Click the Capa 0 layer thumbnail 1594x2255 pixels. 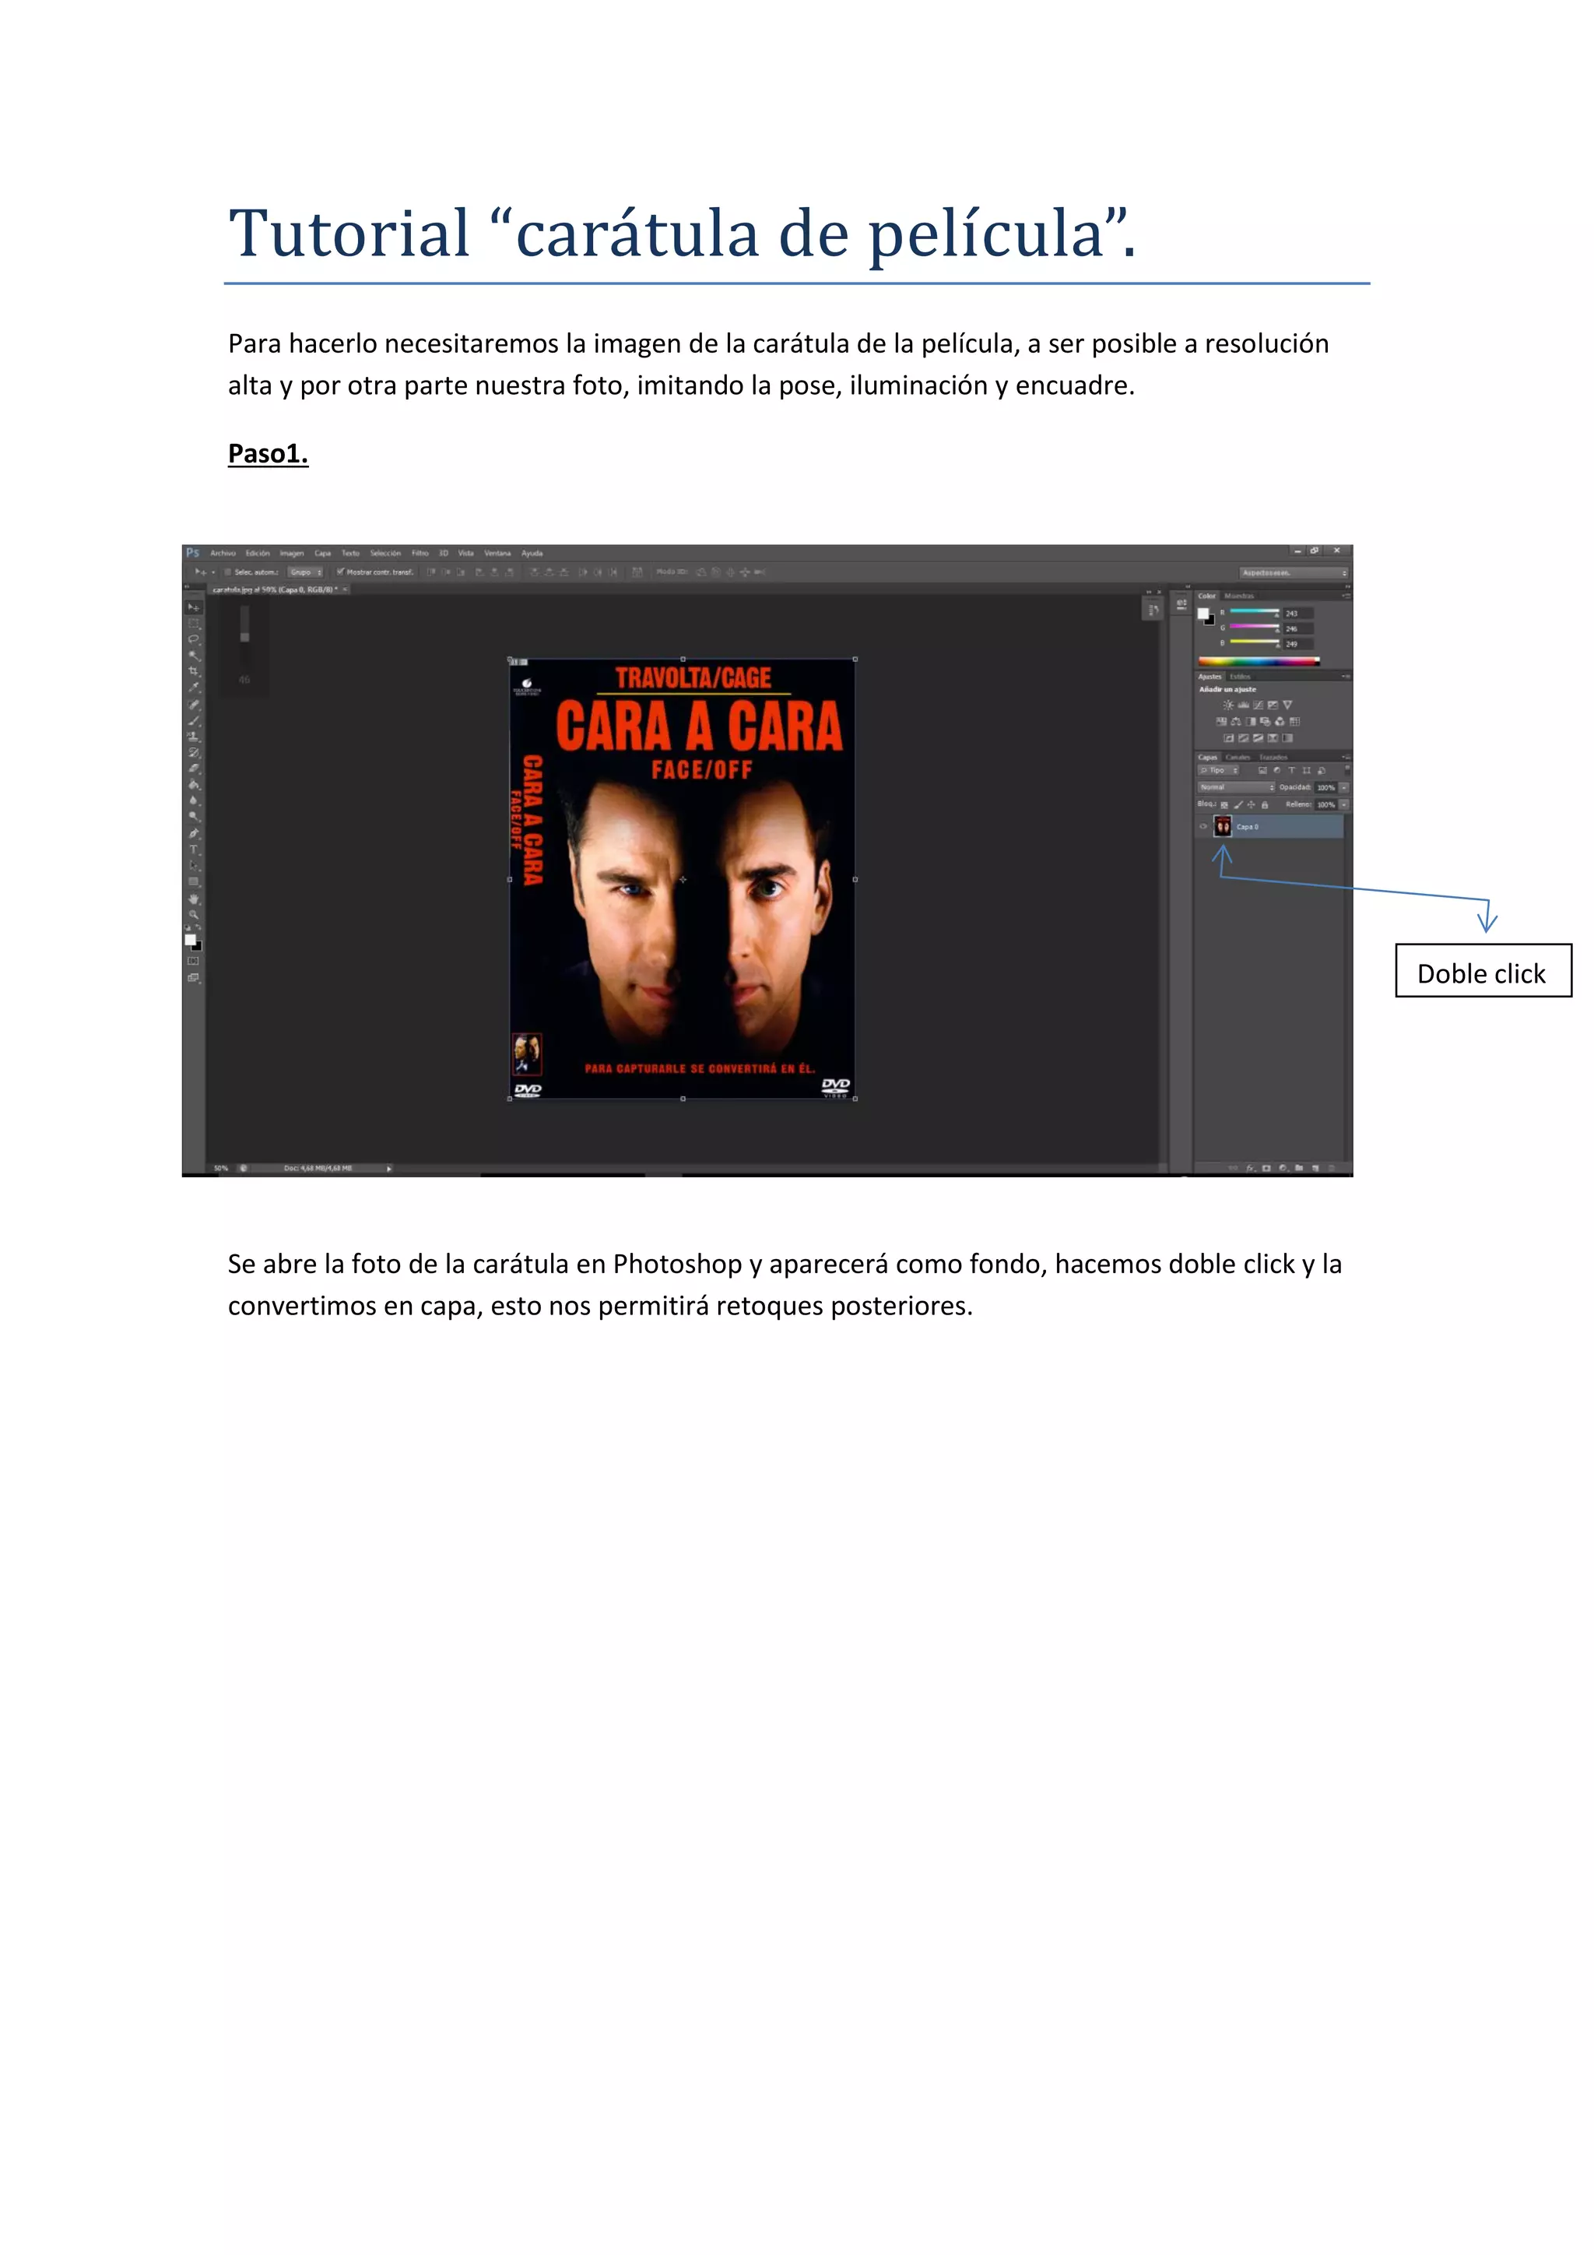[1223, 827]
